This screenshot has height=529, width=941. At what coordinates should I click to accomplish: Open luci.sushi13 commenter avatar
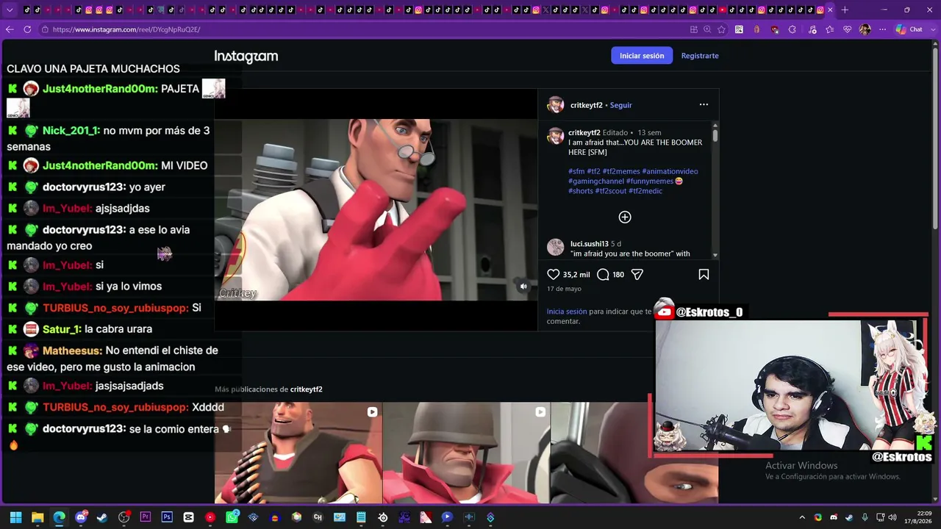555,247
